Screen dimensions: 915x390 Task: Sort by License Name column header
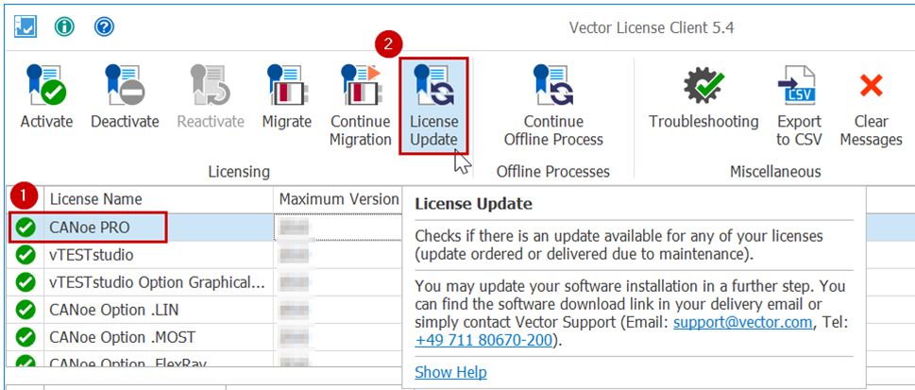point(96,199)
